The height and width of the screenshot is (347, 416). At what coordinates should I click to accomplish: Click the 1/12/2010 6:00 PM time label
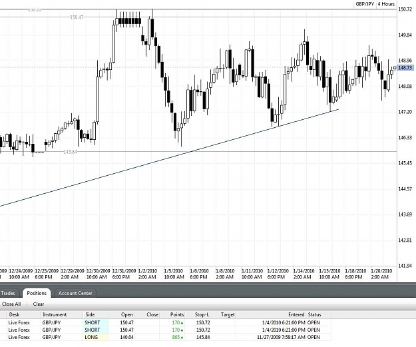(278, 274)
